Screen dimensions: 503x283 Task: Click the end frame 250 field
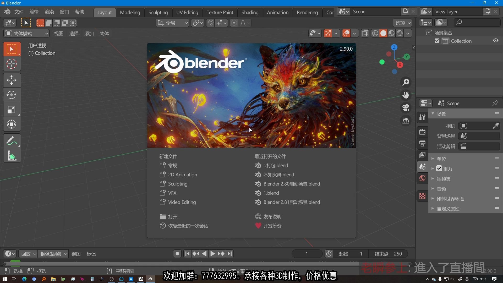pyautogui.click(x=388, y=254)
